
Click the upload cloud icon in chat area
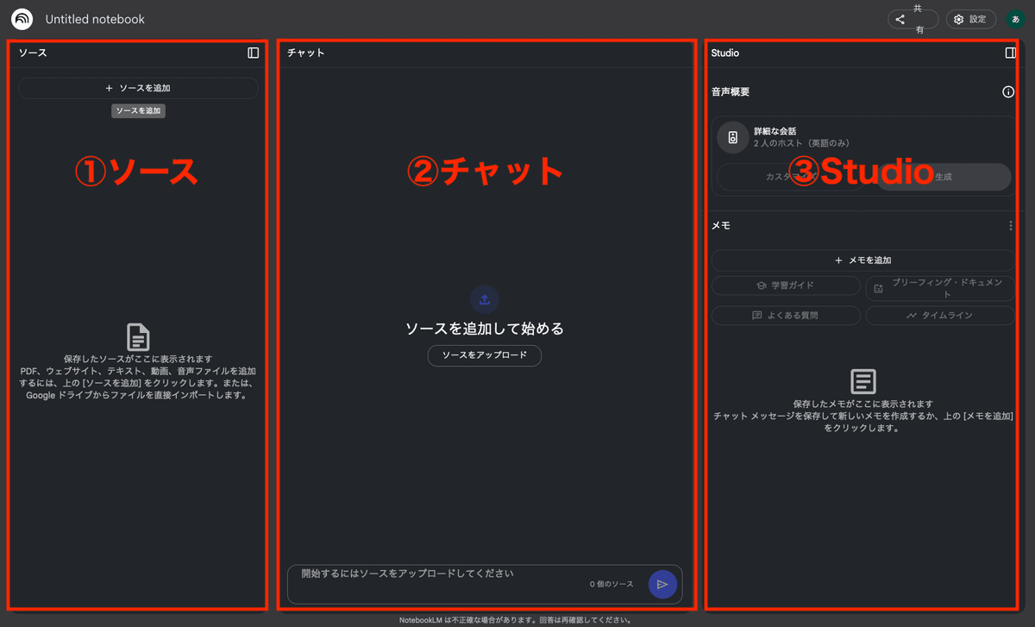tap(485, 299)
